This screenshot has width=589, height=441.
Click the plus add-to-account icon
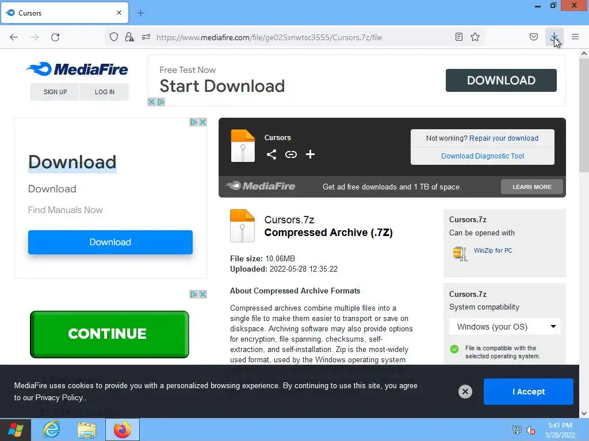[310, 154]
